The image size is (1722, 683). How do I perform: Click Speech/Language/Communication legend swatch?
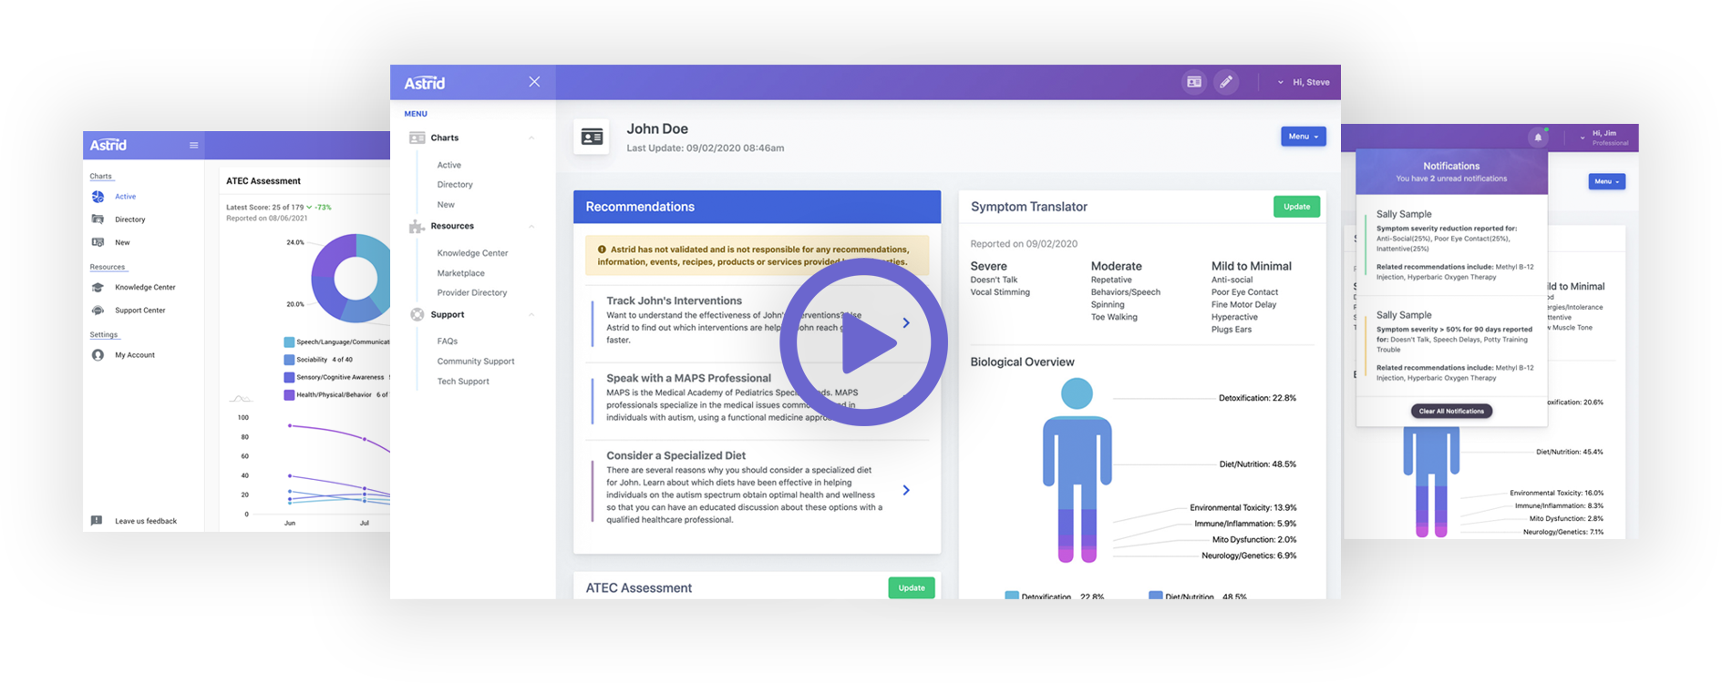click(289, 342)
